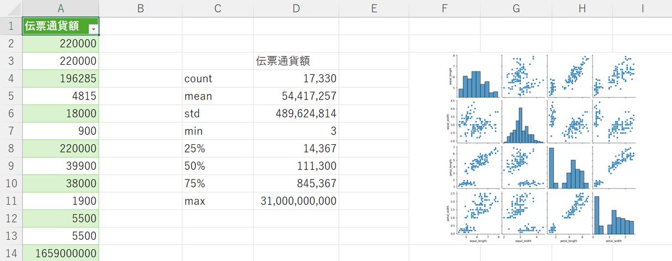The width and height of the screenshot is (672, 261).
Task: Click cell containing 18000
Action: click(x=61, y=113)
